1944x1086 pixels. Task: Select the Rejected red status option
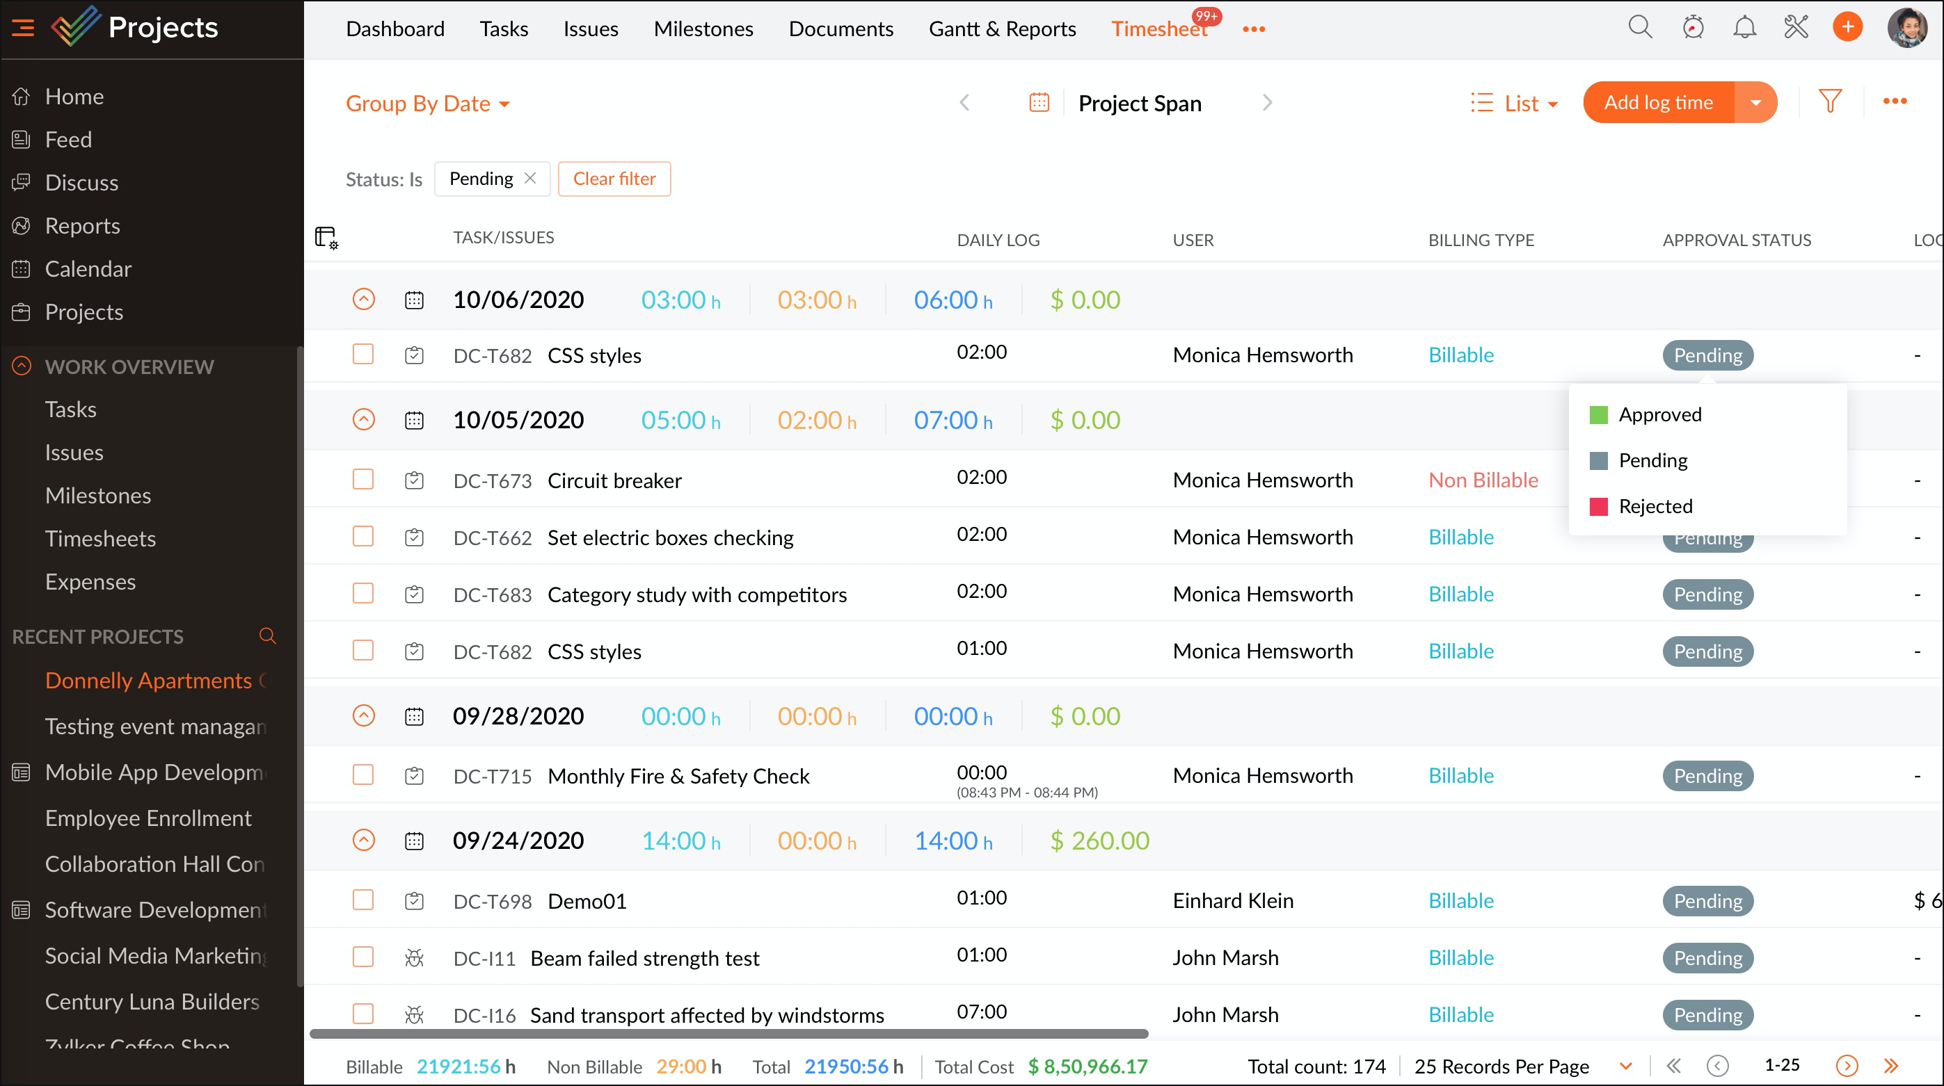tap(1655, 506)
